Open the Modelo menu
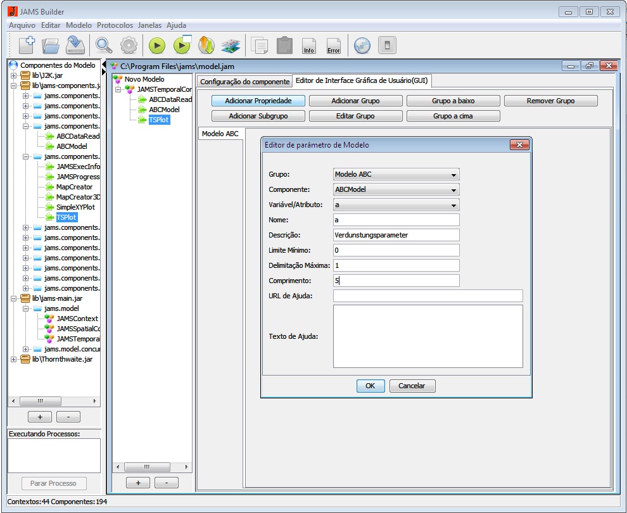 click(x=79, y=25)
